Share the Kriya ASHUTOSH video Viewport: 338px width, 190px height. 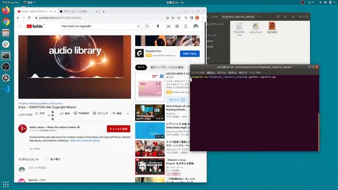click(x=64, y=113)
